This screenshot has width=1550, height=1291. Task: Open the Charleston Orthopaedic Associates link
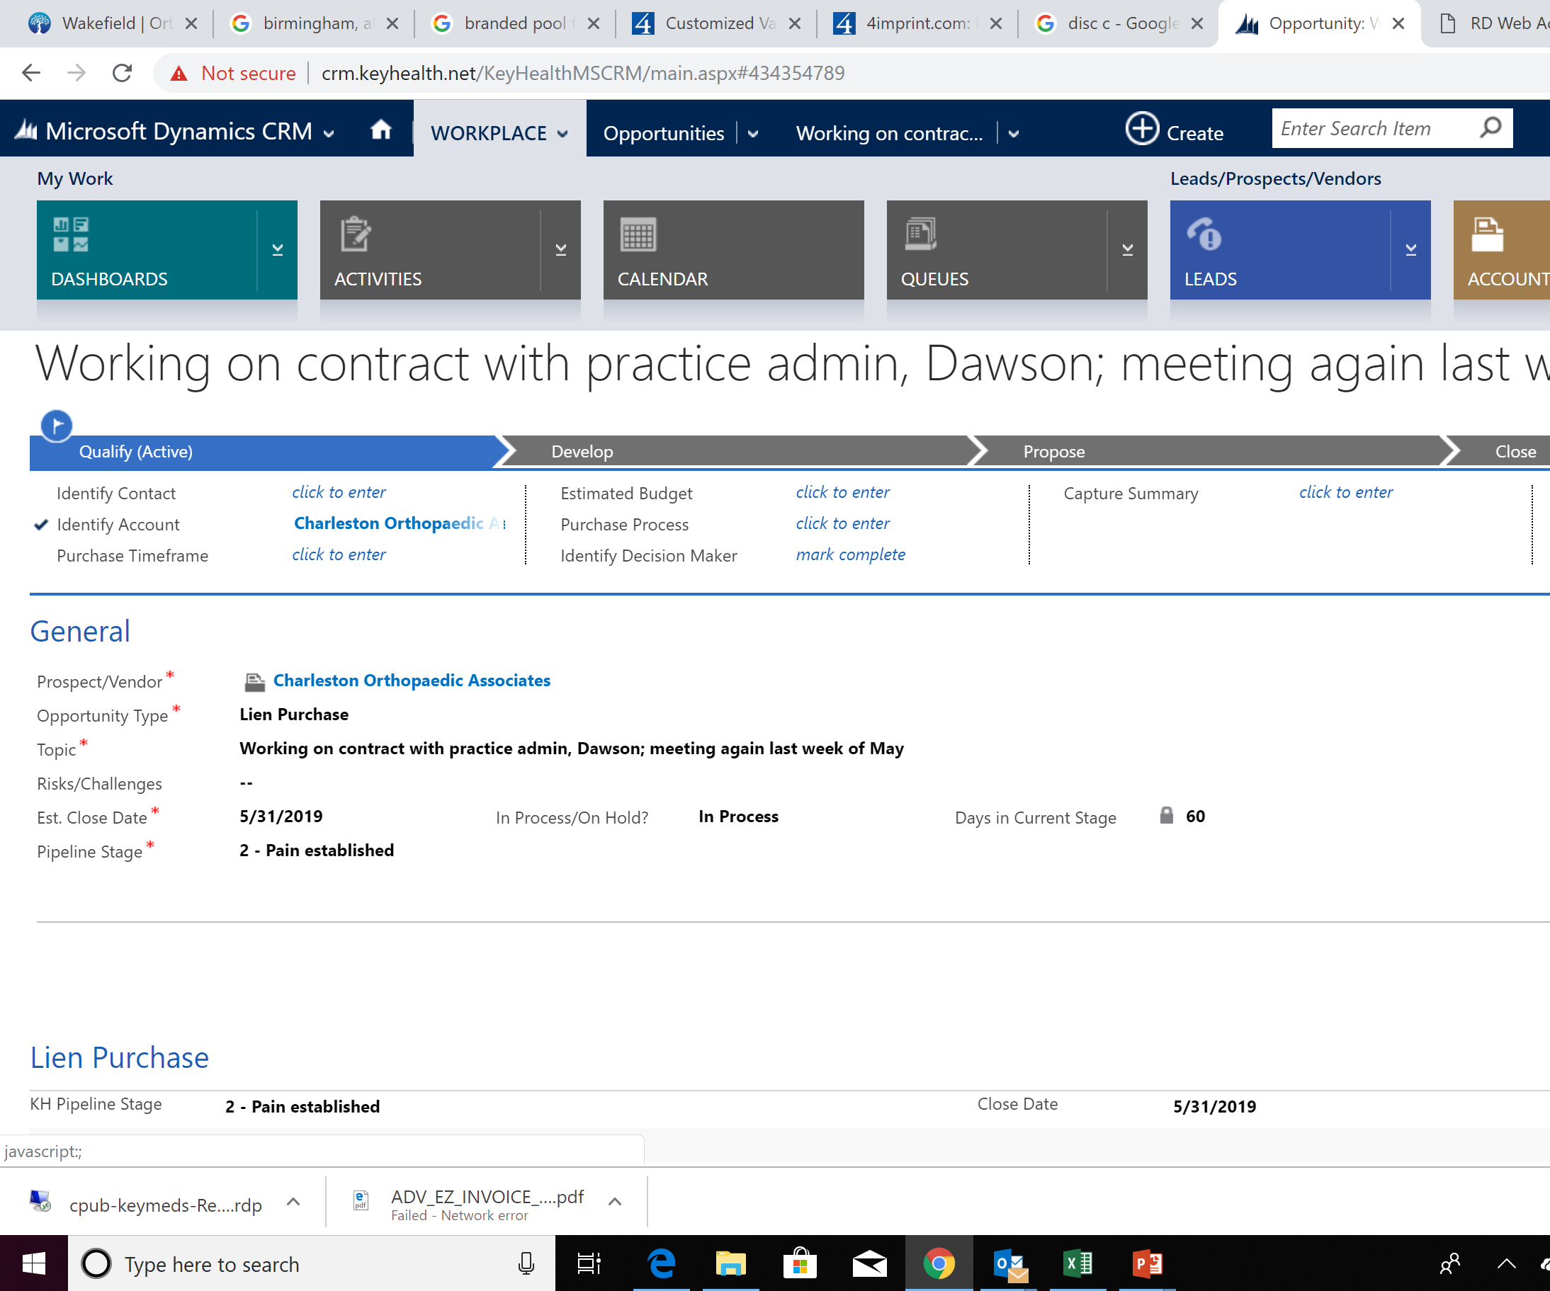(x=411, y=680)
